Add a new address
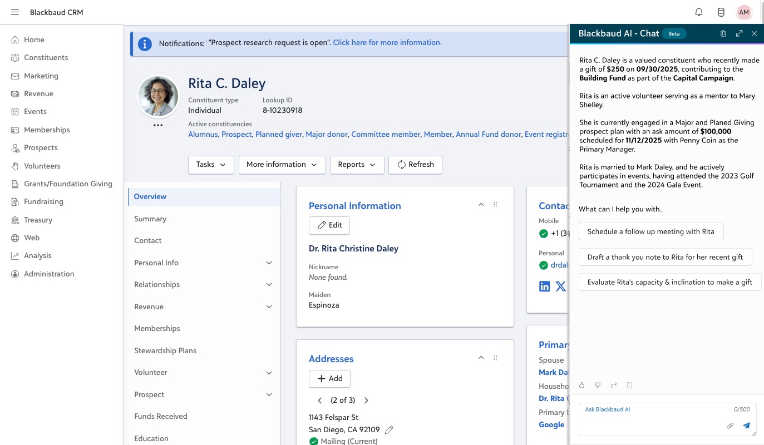Viewport: 764px width, 445px height. (x=329, y=379)
